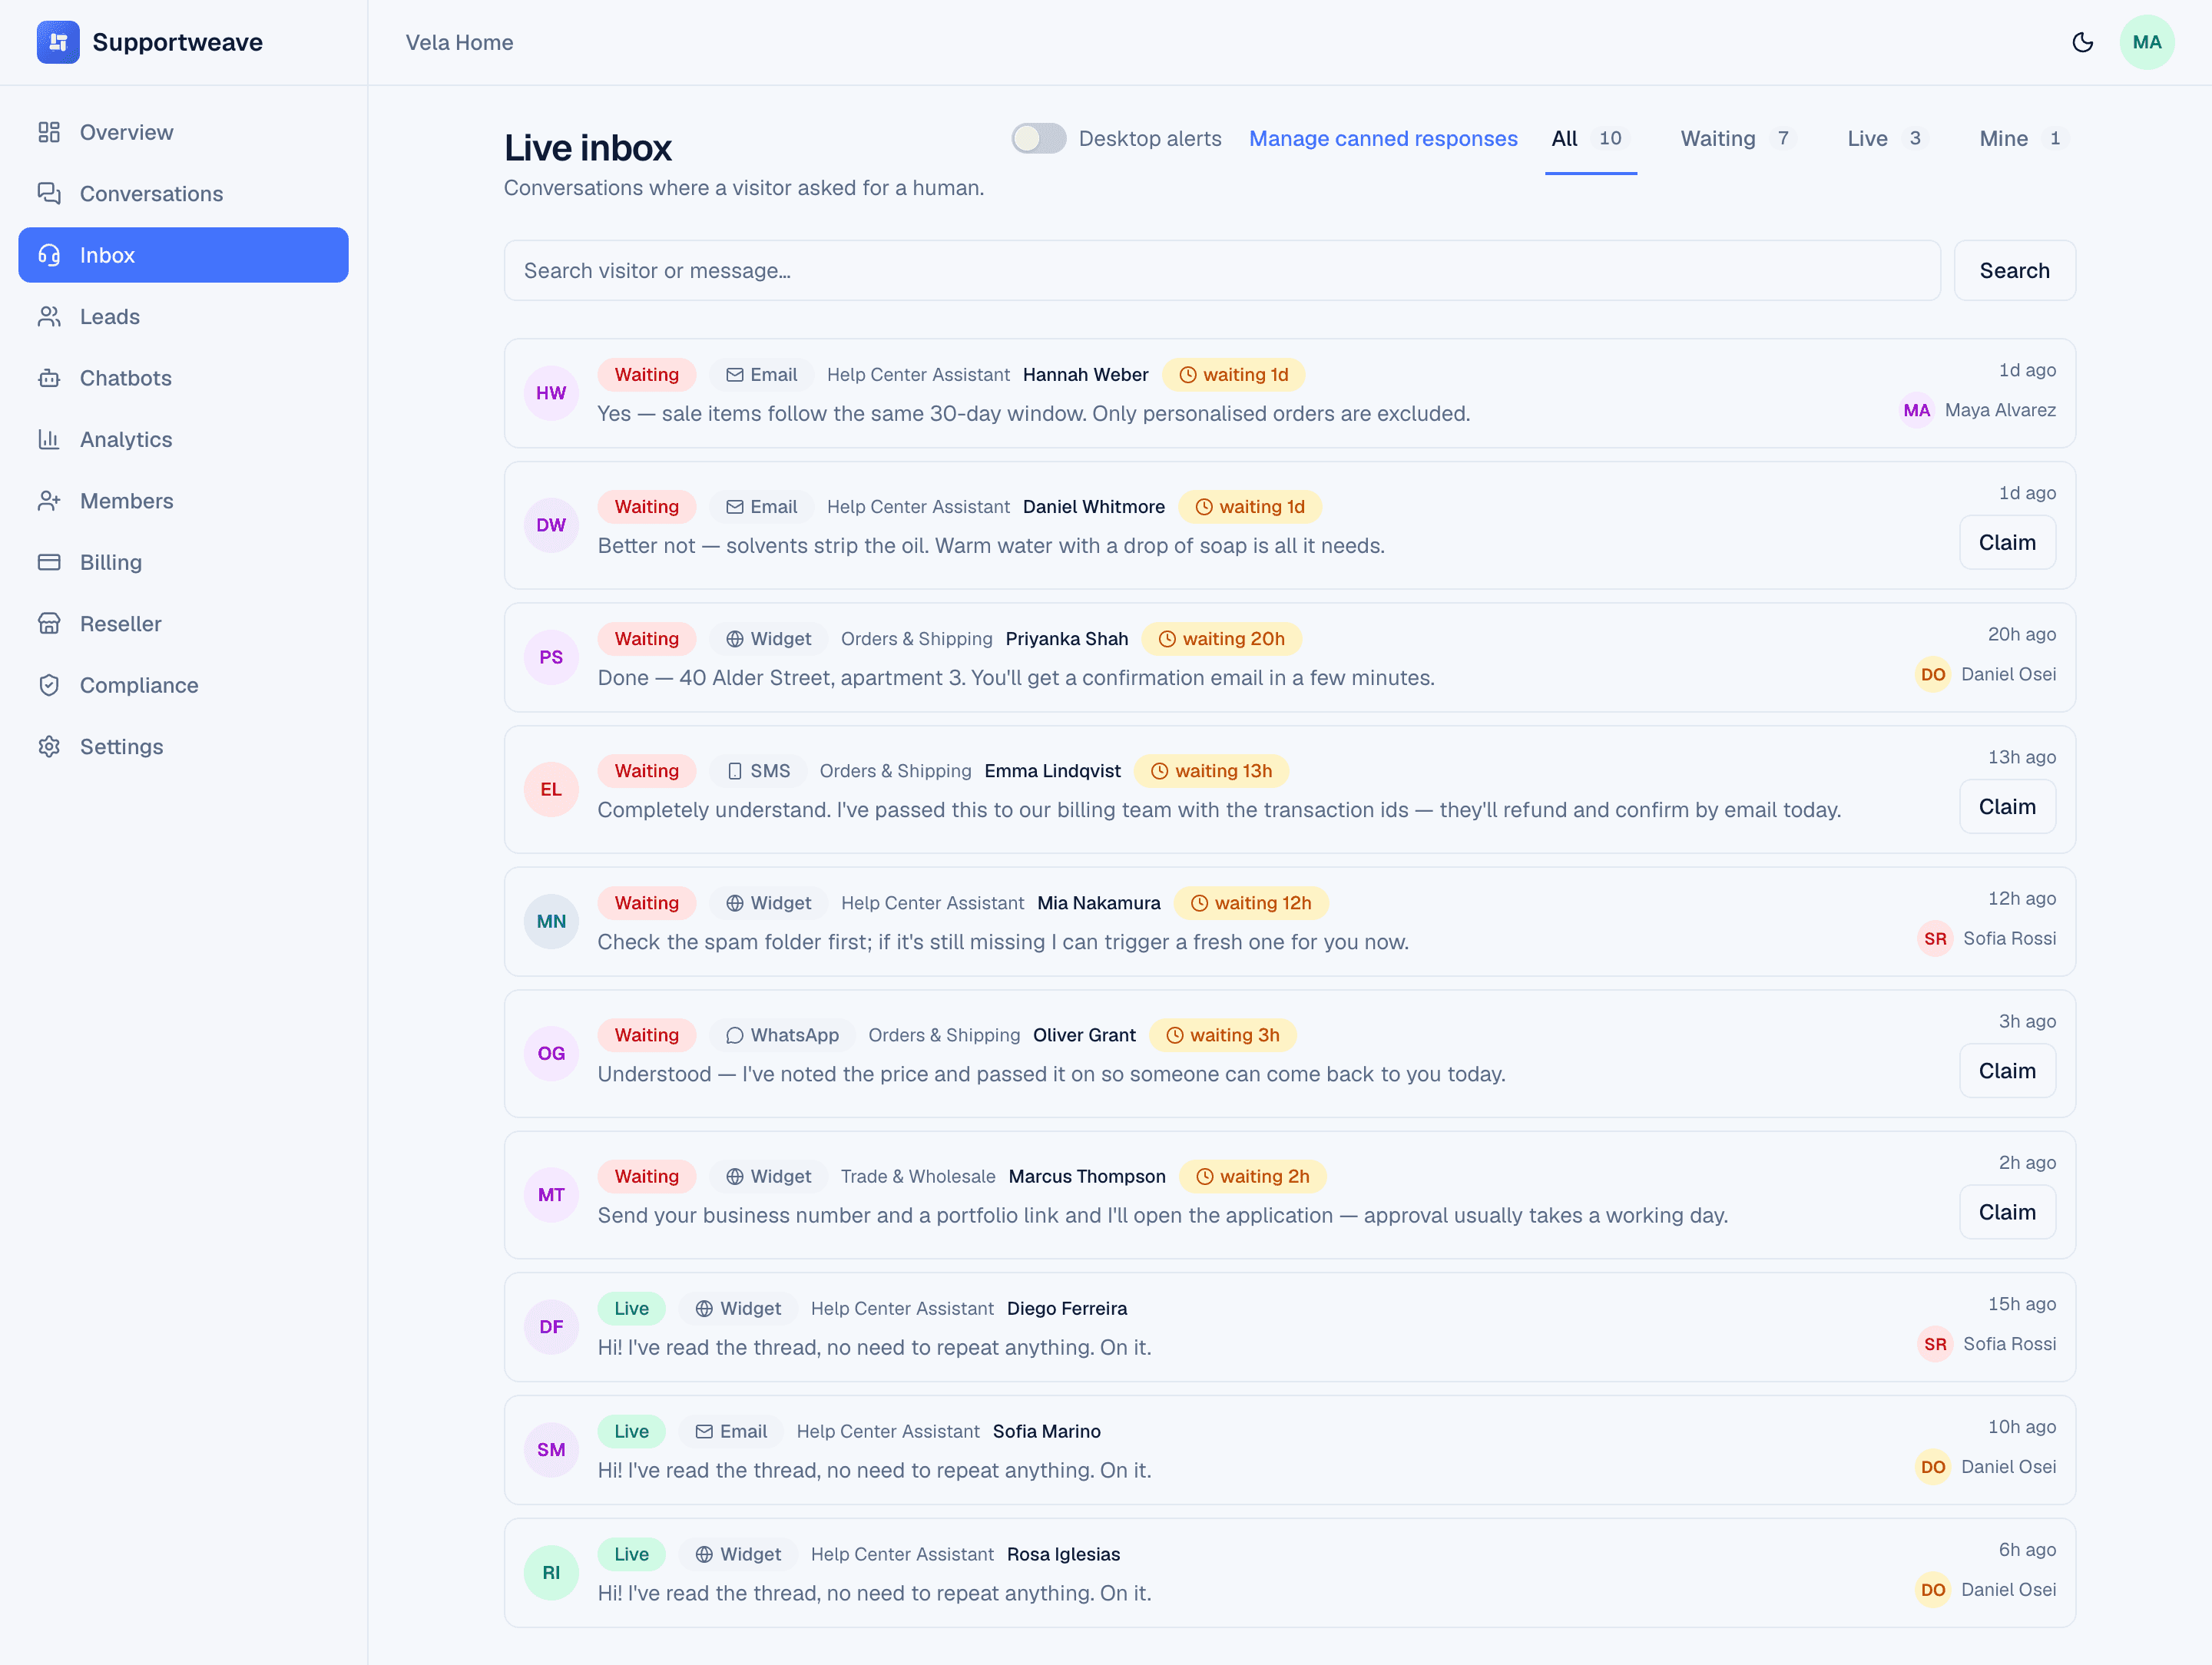Open Hannah Weber's conversation name

pyautogui.click(x=1085, y=374)
